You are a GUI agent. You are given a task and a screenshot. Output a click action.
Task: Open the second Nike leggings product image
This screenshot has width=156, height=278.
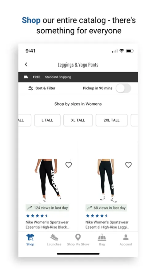point(107,181)
